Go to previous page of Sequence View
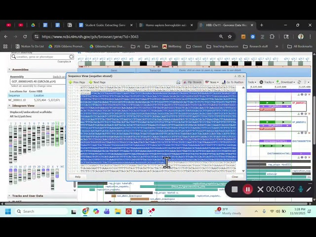This screenshot has width=316, height=237. pos(77,82)
